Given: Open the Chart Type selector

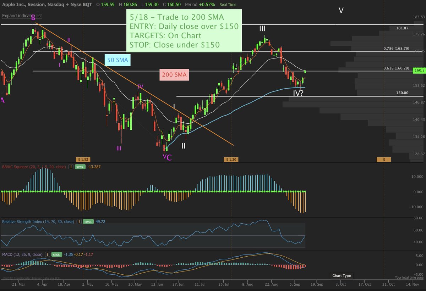Looking at the screenshot, I should 342,276.
